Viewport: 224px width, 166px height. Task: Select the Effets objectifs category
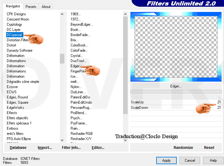(x=17, y=118)
